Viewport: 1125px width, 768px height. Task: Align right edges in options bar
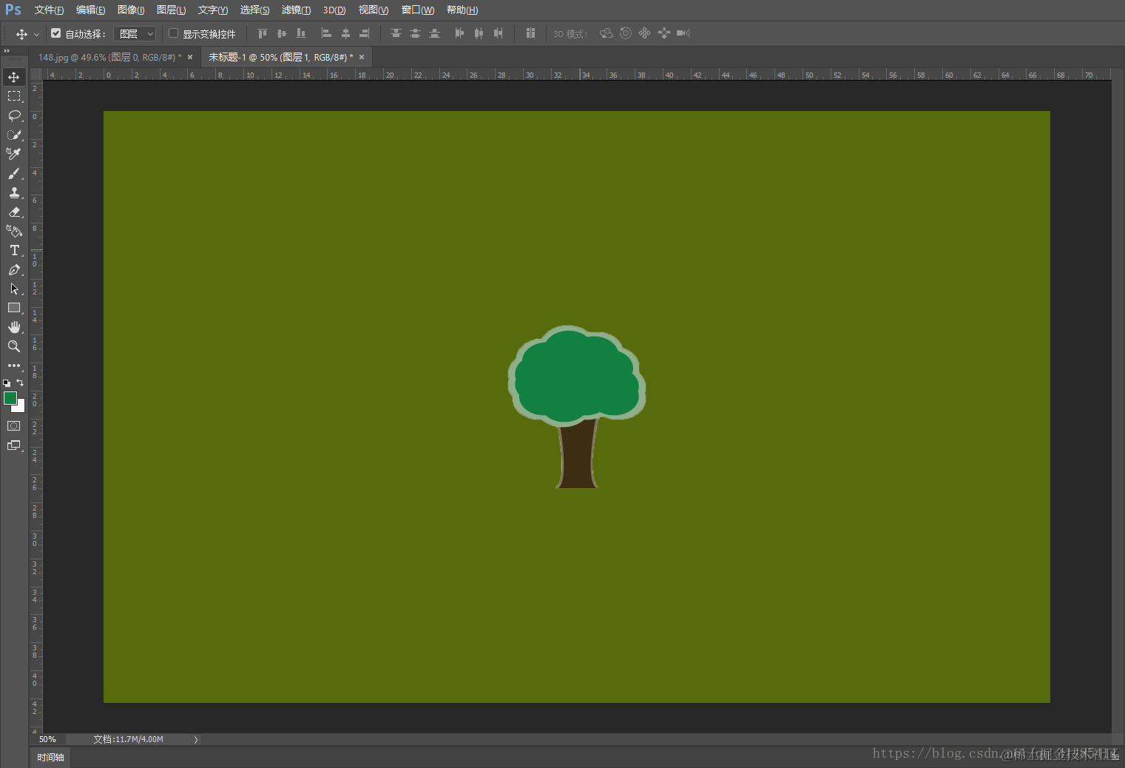365,33
